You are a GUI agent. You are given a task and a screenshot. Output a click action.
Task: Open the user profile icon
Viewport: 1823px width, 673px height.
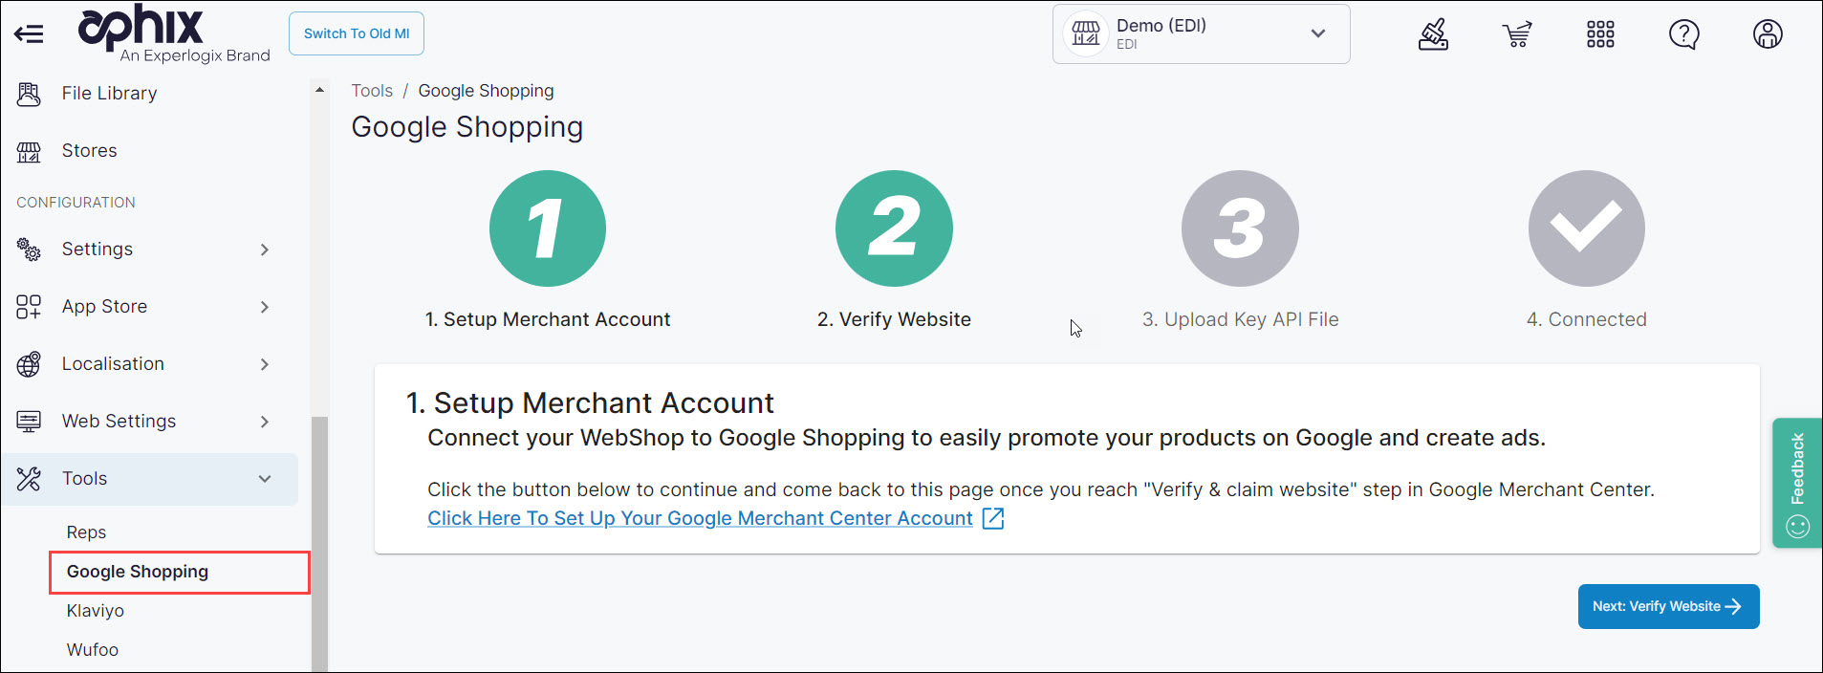pyautogui.click(x=1768, y=34)
